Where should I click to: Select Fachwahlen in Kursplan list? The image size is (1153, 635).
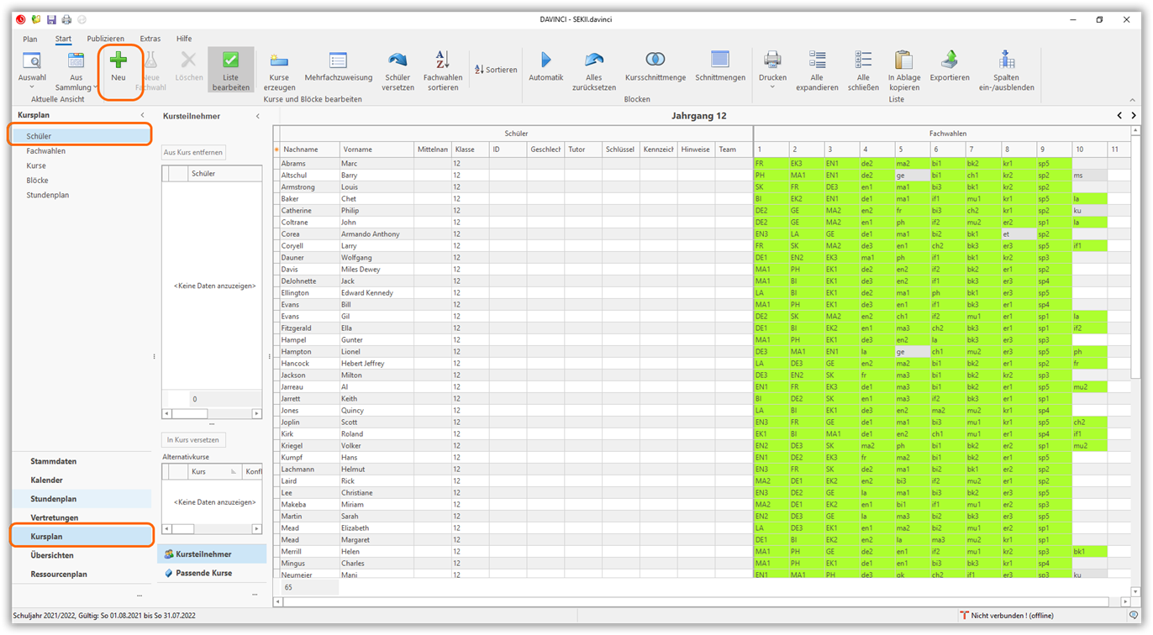point(45,151)
